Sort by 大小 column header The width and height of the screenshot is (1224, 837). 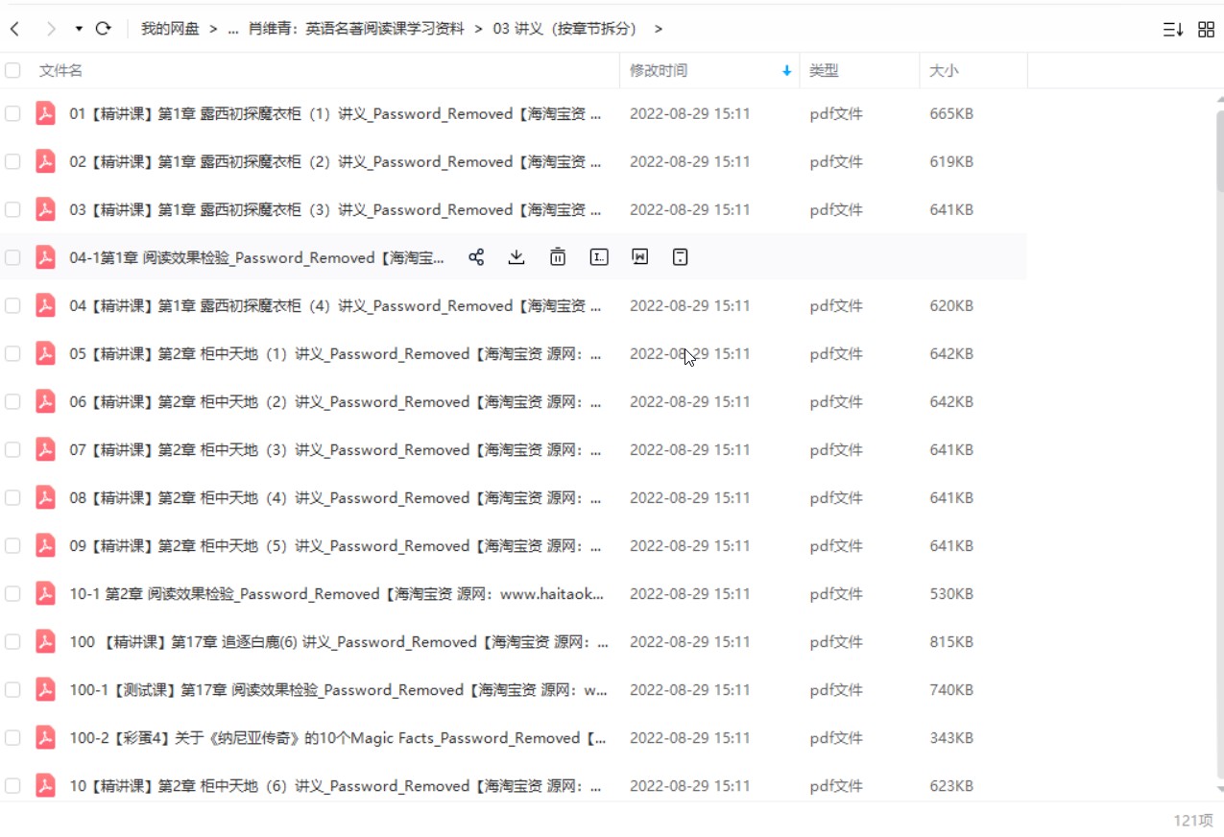click(944, 70)
